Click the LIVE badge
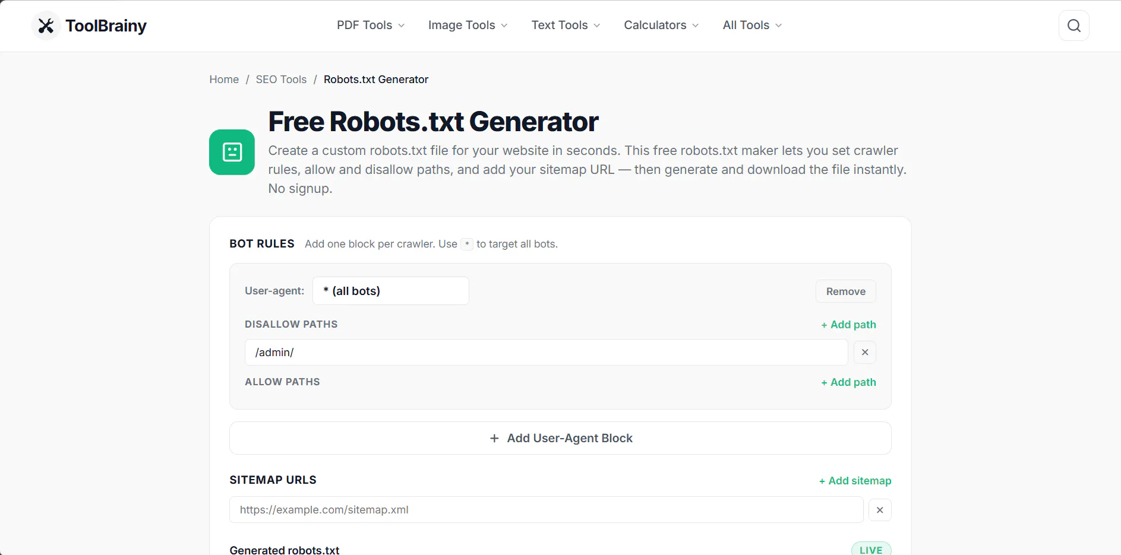Image resolution: width=1121 pixels, height=555 pixels. (x=871, y=550)
